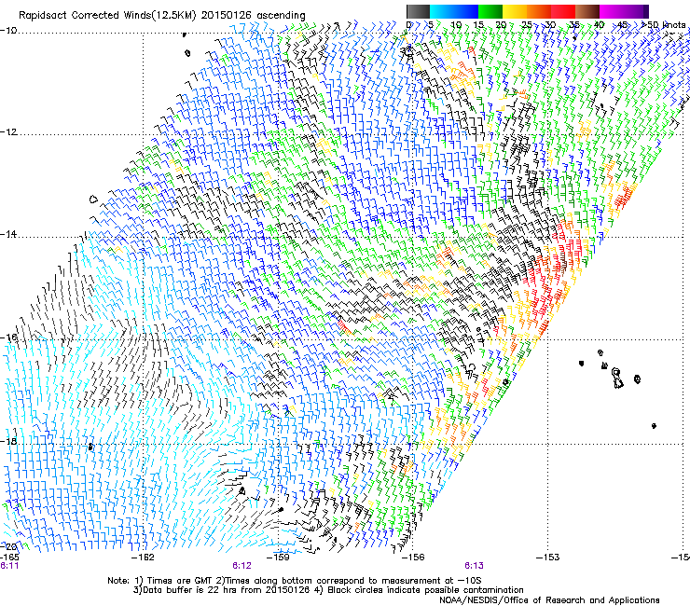Click the '>50 knots' legend label

(664, 24)
